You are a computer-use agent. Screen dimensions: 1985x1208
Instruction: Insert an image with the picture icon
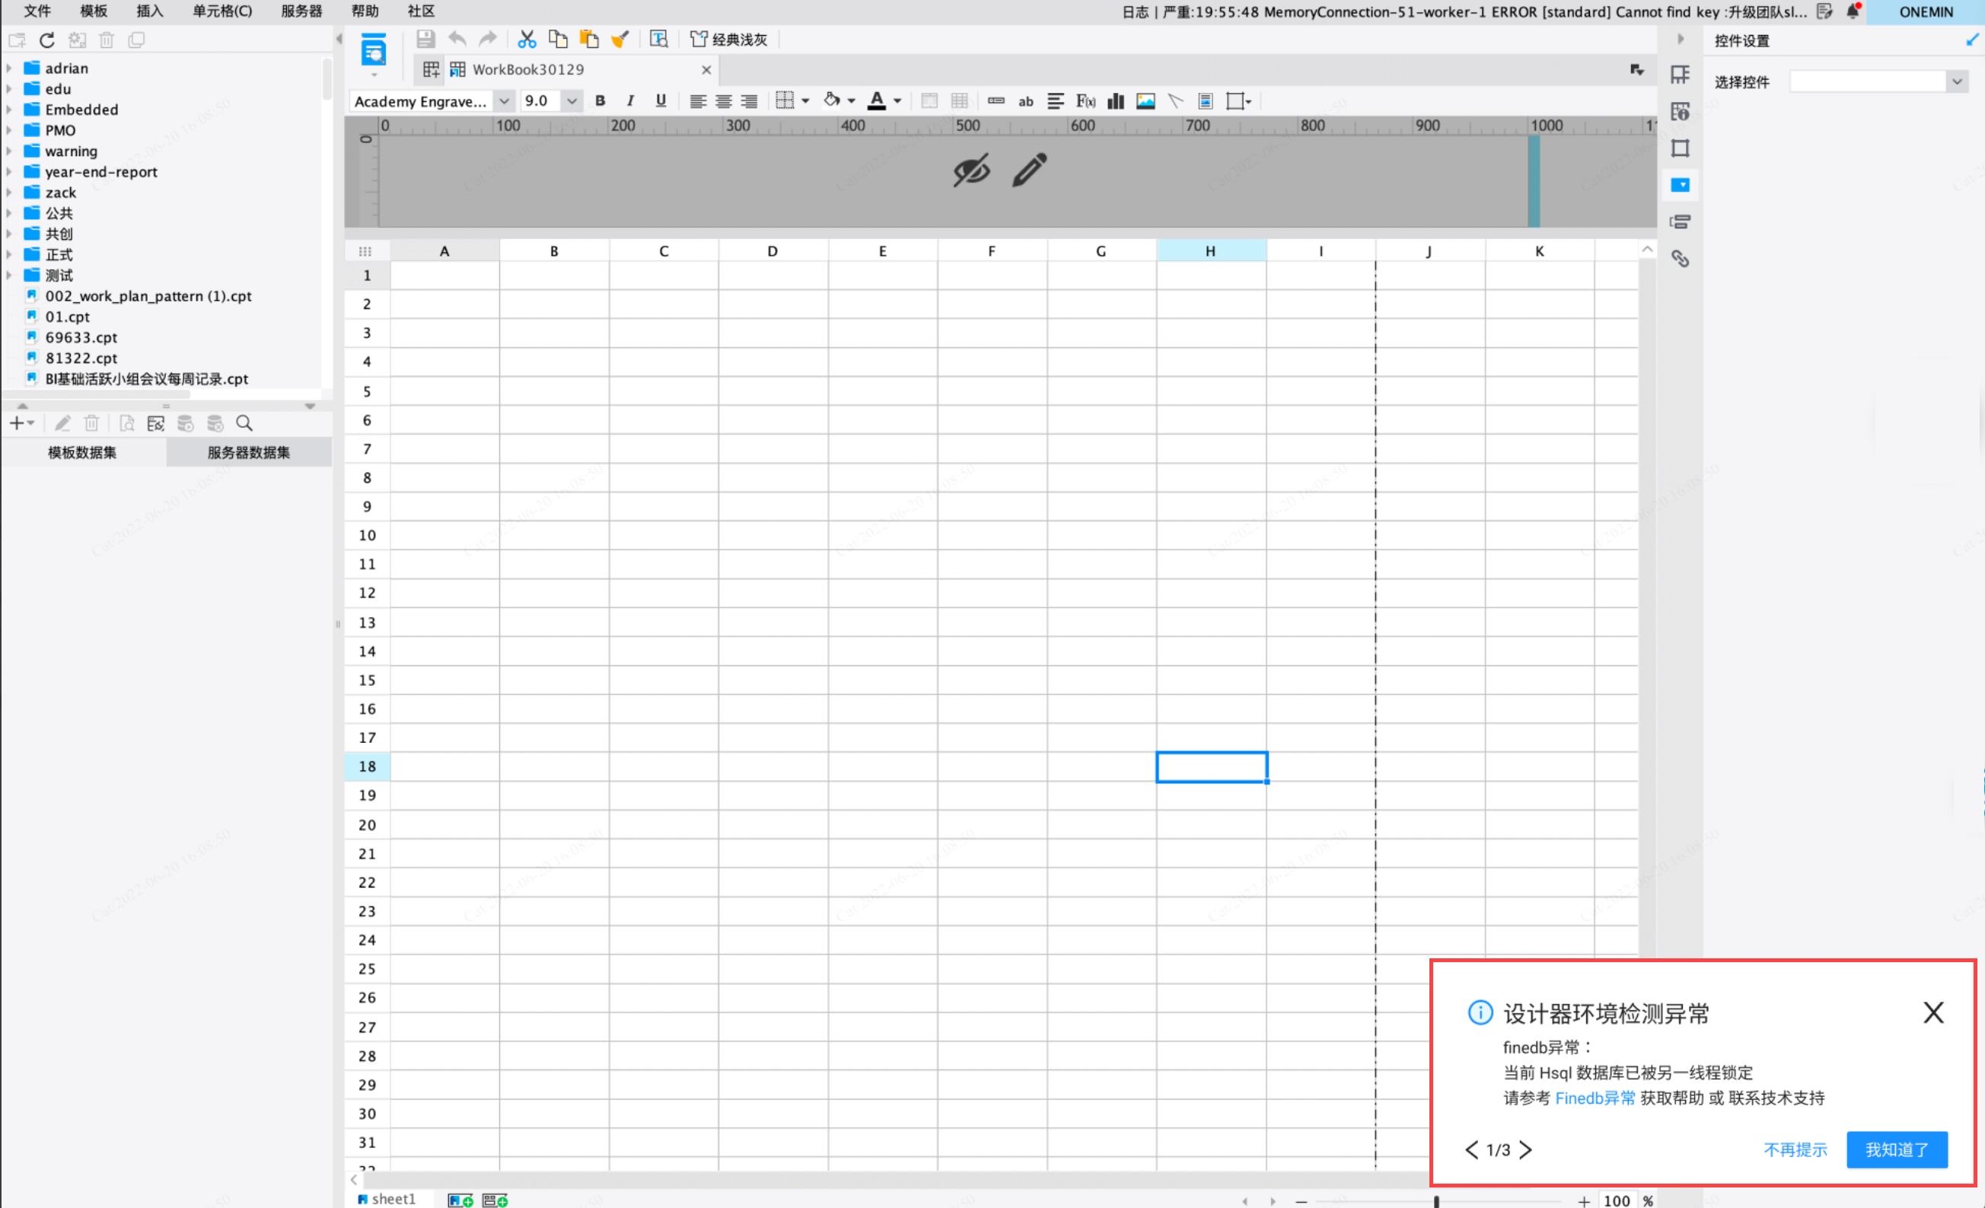tap(1145, 100)
